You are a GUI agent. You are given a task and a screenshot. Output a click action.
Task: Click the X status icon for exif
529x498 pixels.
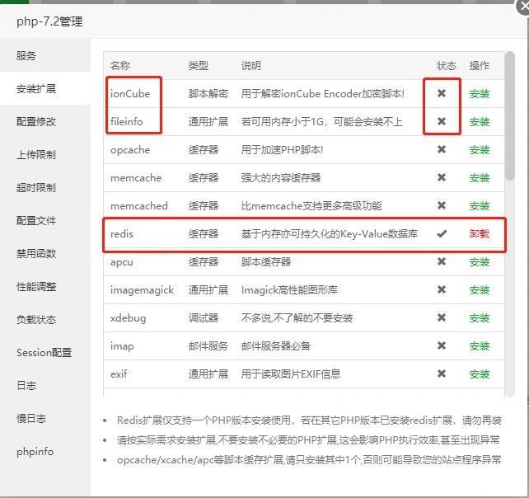tap(442, 373)
